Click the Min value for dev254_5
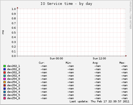Screen dimensions: 133x105 tap(71, 95)
